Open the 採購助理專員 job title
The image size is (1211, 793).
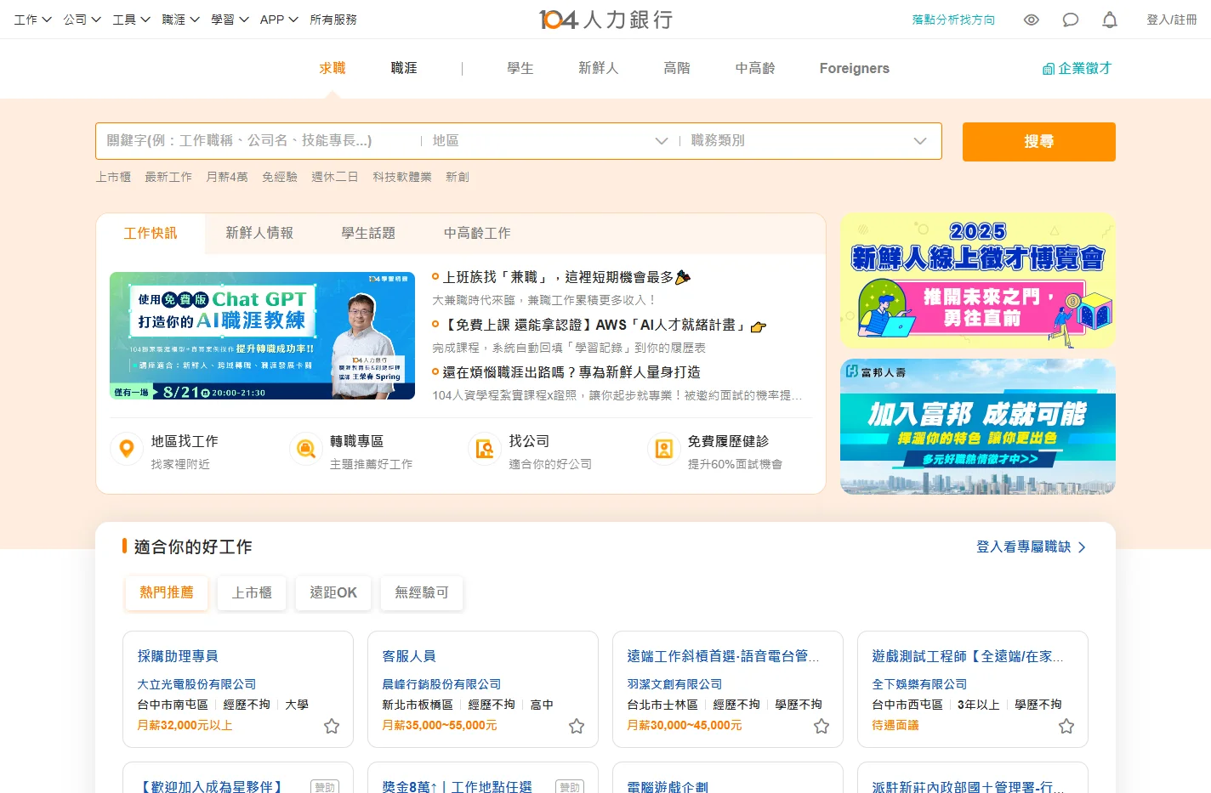click(x=178, y=656)
